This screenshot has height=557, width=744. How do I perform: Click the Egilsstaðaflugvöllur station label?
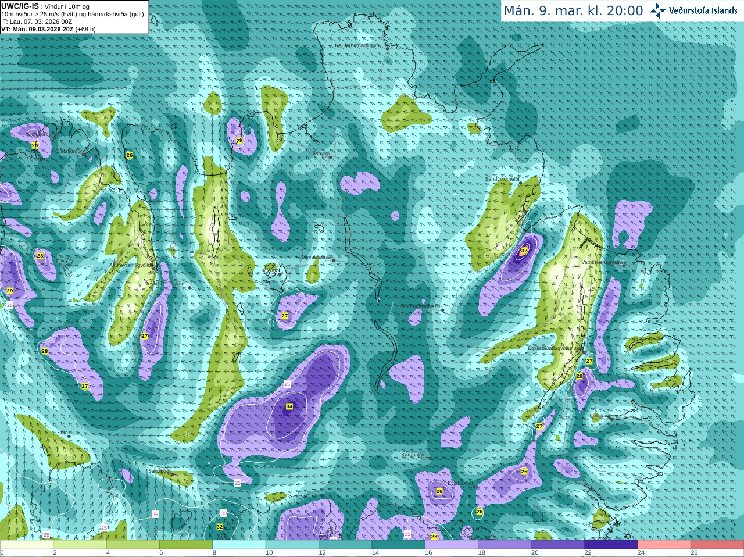click(555, 348)
